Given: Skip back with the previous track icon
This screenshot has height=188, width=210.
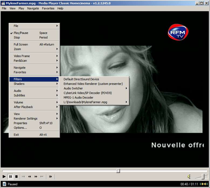Looking at the screenshot, I should [x=23, y=177].
